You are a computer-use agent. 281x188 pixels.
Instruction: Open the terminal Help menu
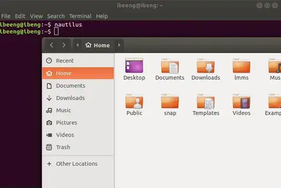click(x=102, y=16)
